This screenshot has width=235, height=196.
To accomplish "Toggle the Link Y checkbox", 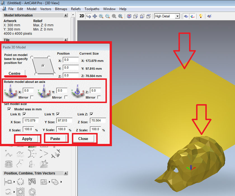I will click(x=58, y=114).
